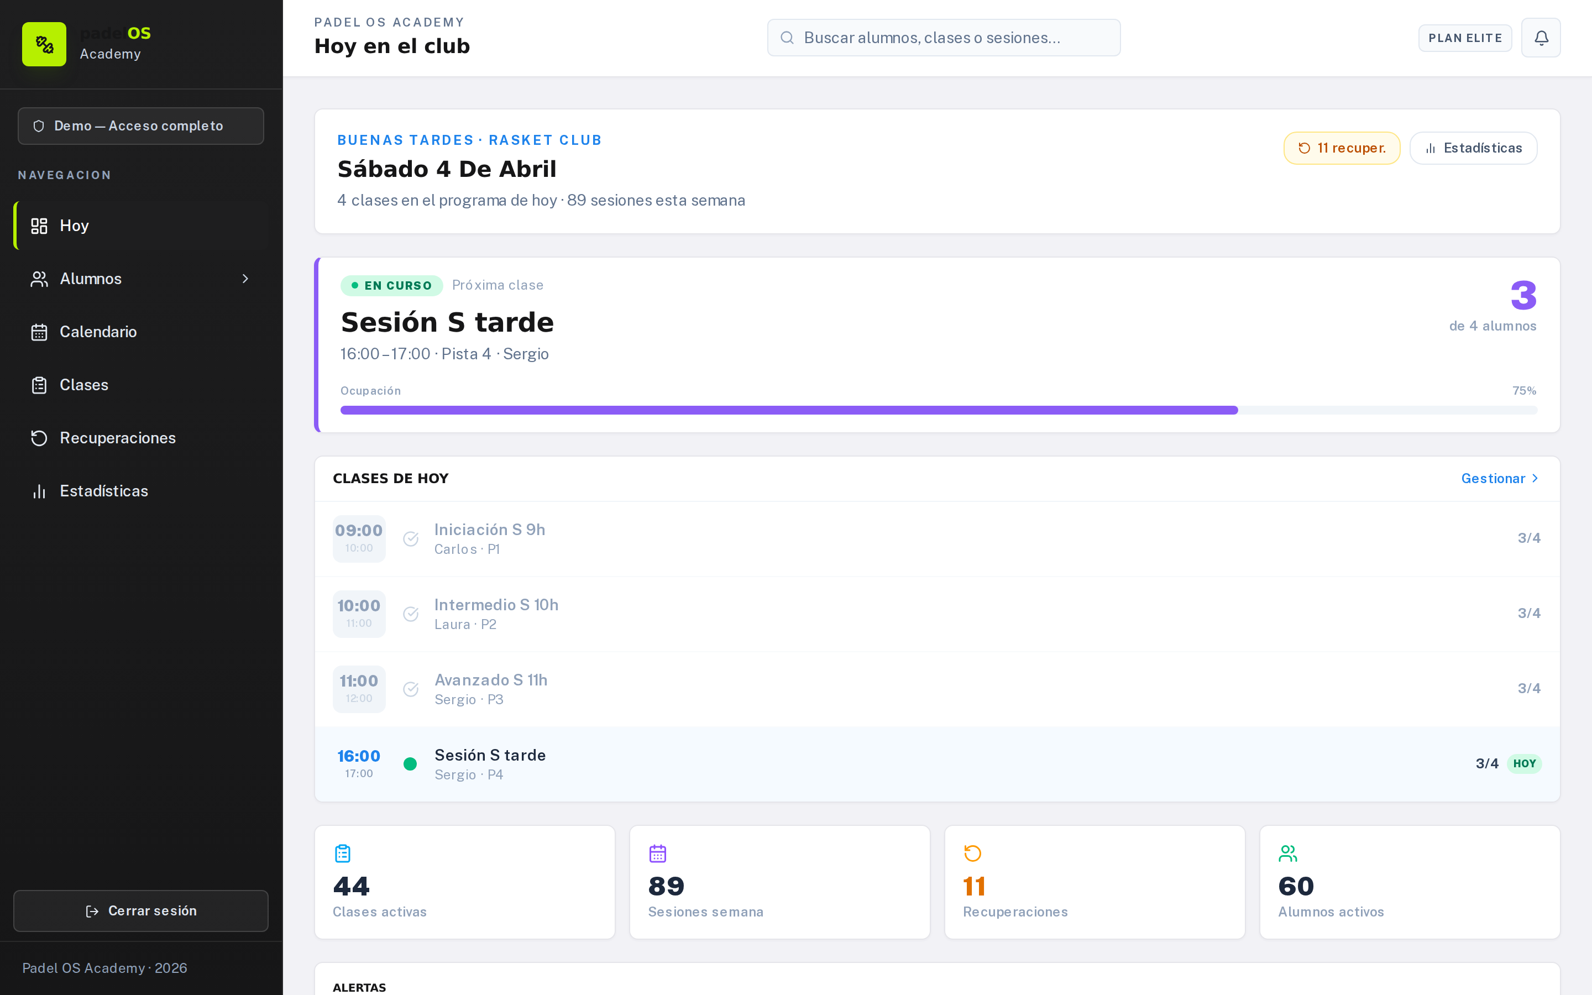Click the Padel OS Academy logo icon

pos(44,44)
